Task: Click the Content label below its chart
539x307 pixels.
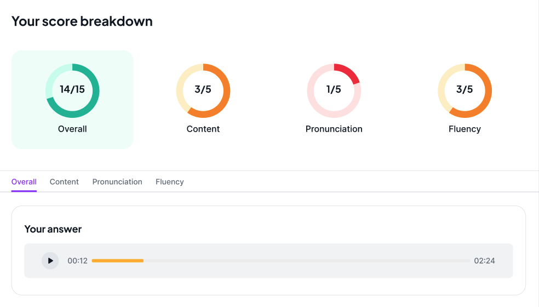Action: (x=203, y=129)
